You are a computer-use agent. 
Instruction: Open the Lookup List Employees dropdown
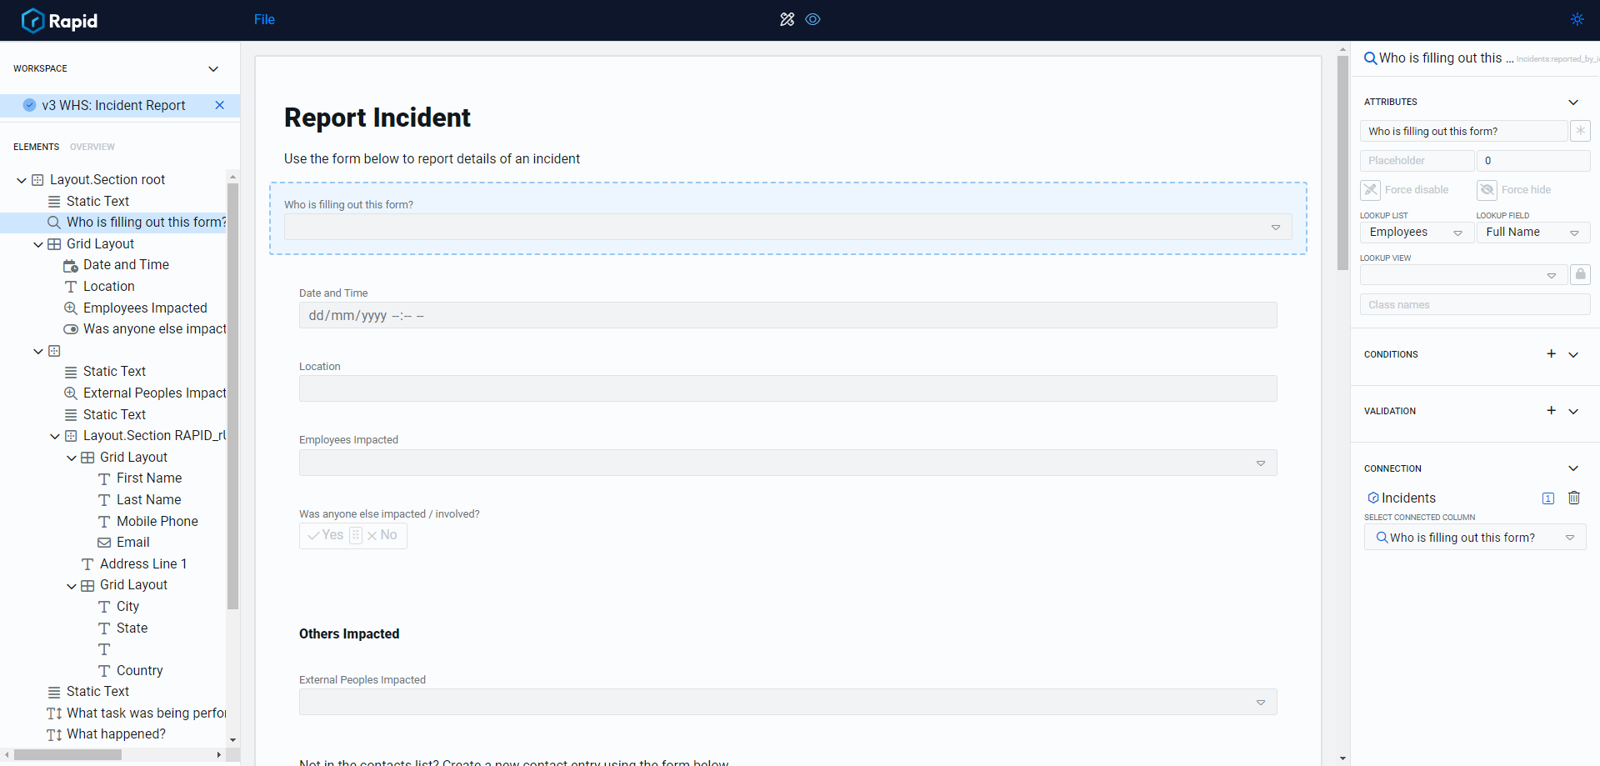(1417, 233)
